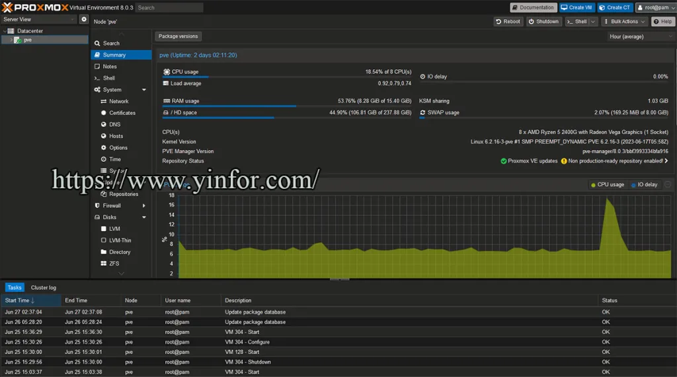Click the top Search input field
677x377 pixels.
point(169,8)
